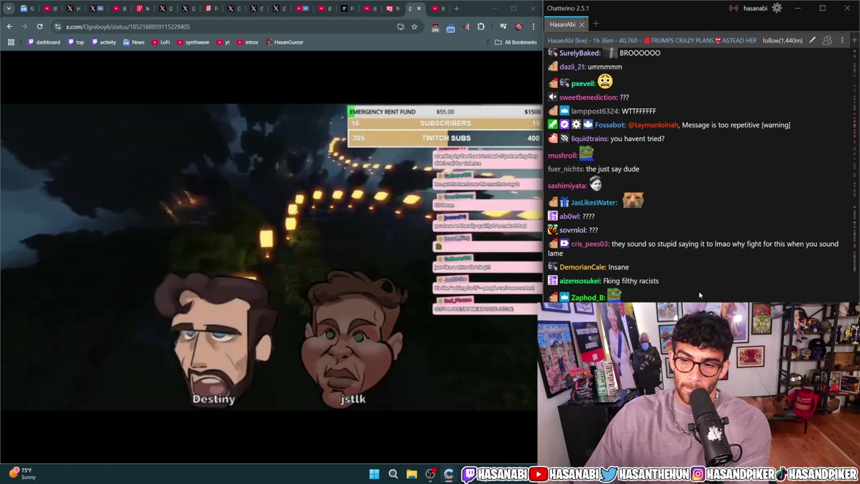The height and width of the screenshot is (484, 860).
Task: Click username DemorianCale in chat
Action: coord(583,267)
